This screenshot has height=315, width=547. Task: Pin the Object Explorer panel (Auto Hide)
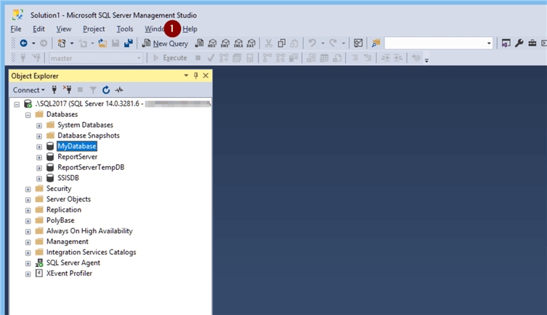(x=196, y=75)
